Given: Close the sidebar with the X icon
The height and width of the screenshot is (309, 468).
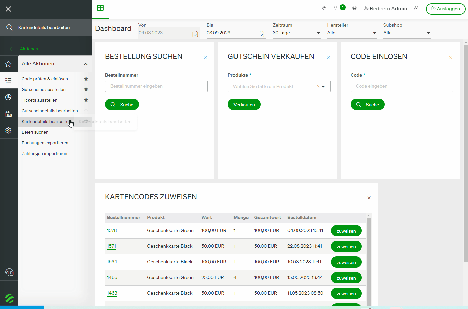Looking at the screenshot, I should pos(8,9).
